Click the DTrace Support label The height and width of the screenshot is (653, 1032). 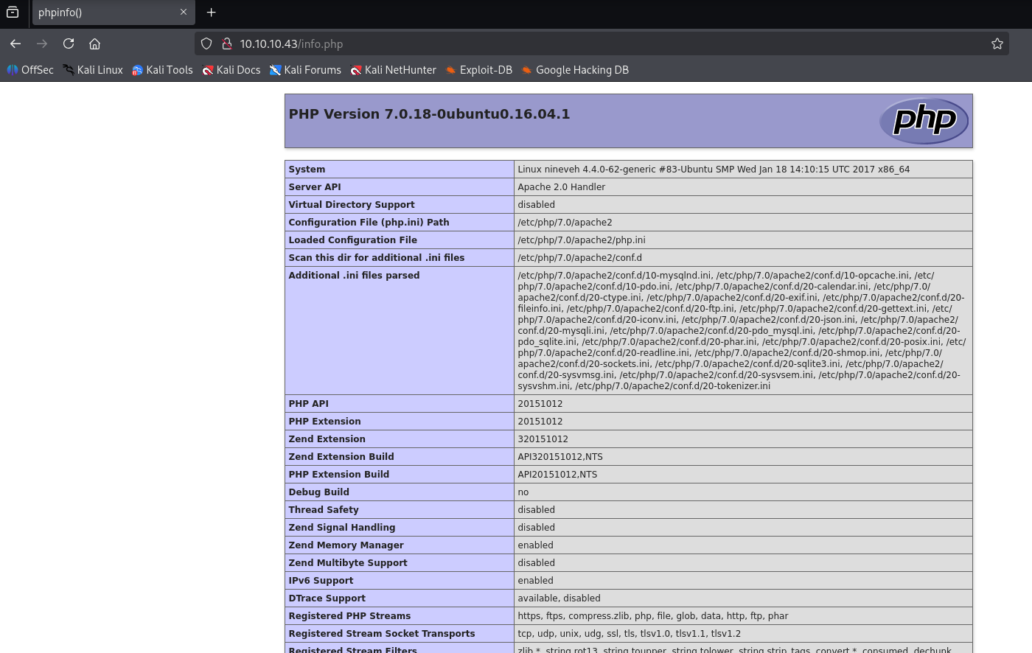pyautogui.click(x=327, y=598)
